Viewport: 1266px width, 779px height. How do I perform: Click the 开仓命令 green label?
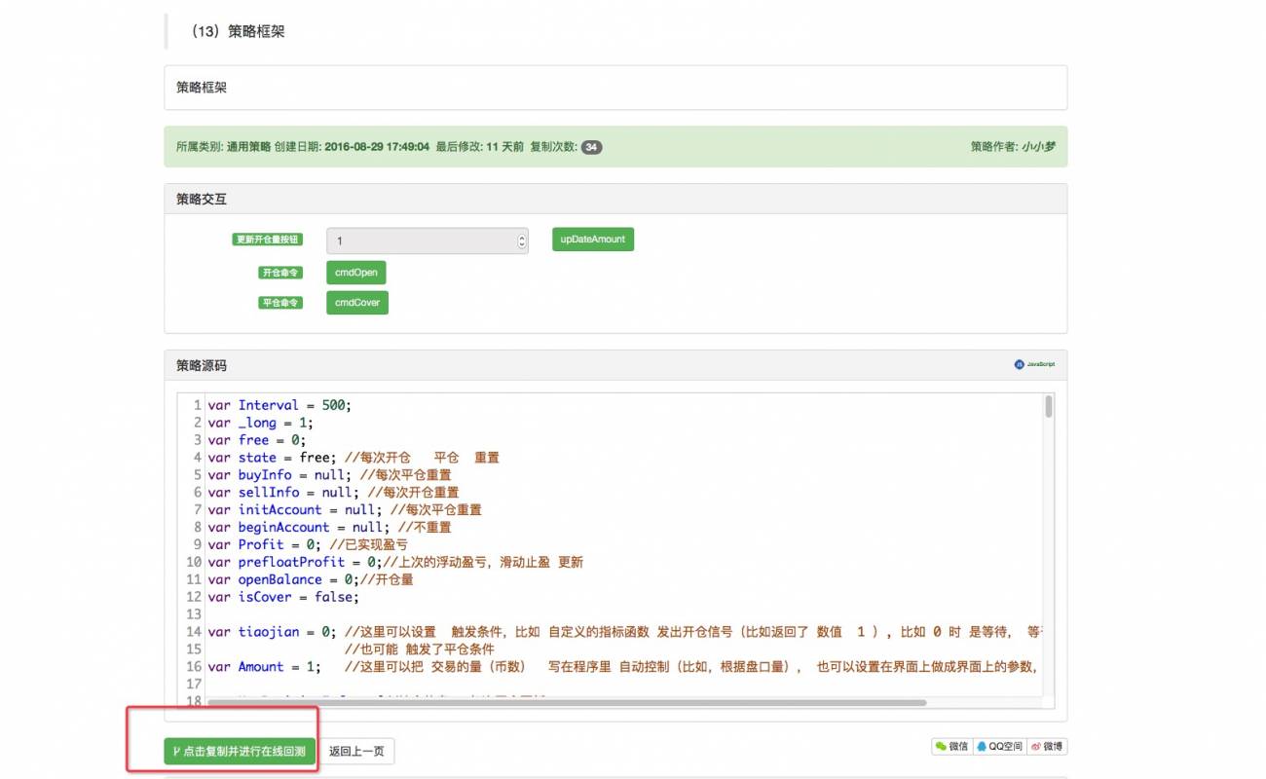(x=279, y=273)
